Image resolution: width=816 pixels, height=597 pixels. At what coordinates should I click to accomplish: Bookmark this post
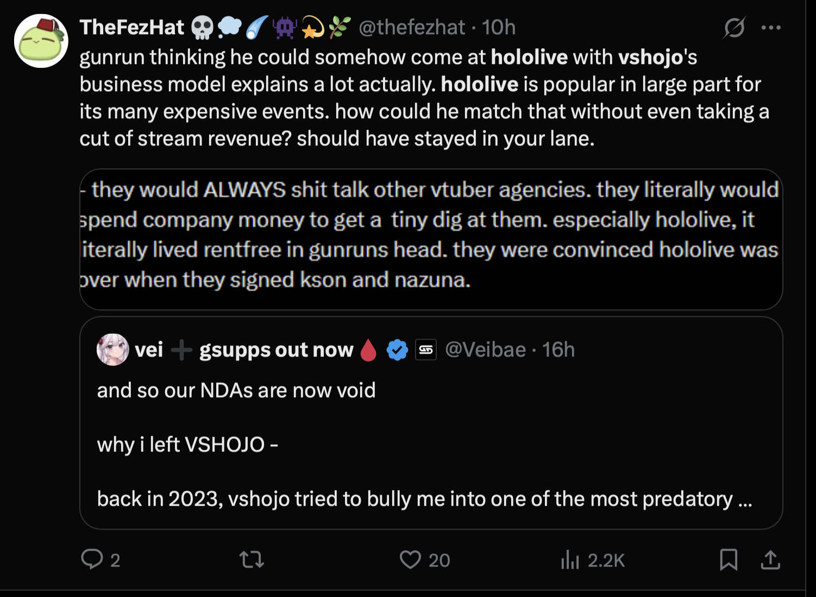tap(729, 560)
